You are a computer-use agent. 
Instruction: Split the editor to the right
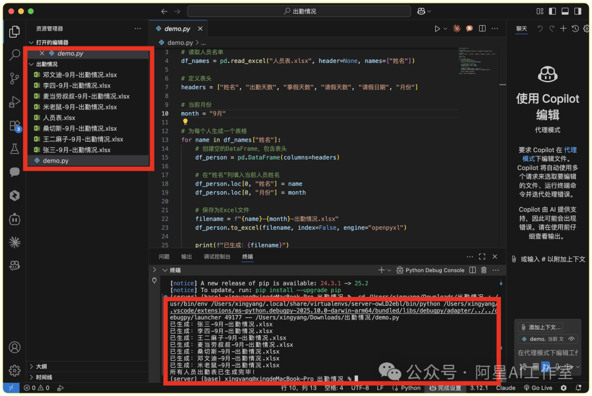click(x=482, y=28)
